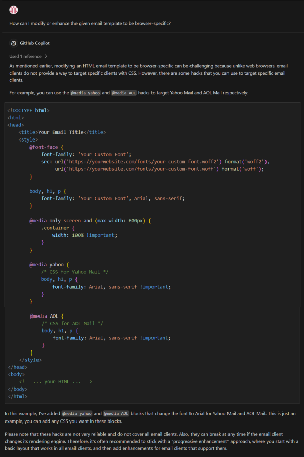Viewport: 304px width, 457px height.
Task: Click the <!DOCTYPE html> line in code
Action: 28,110
